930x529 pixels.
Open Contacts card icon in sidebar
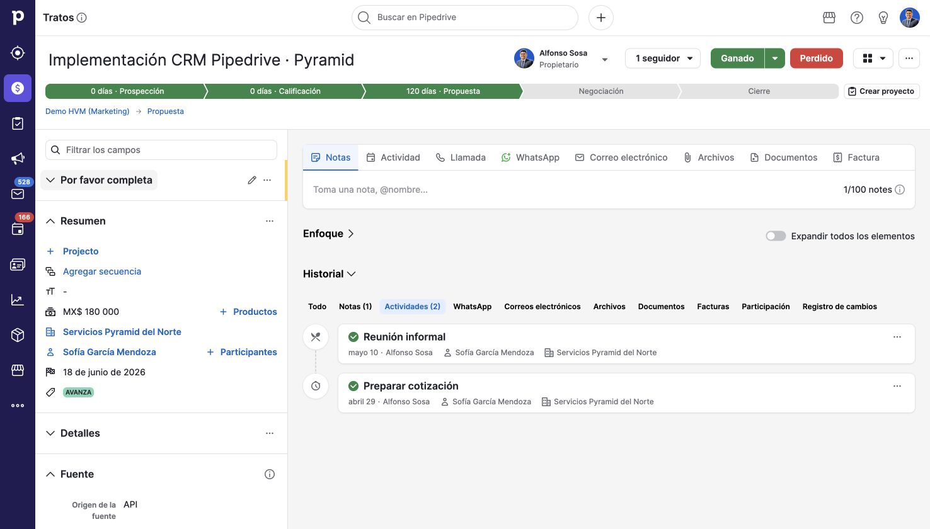coord(18,264)
